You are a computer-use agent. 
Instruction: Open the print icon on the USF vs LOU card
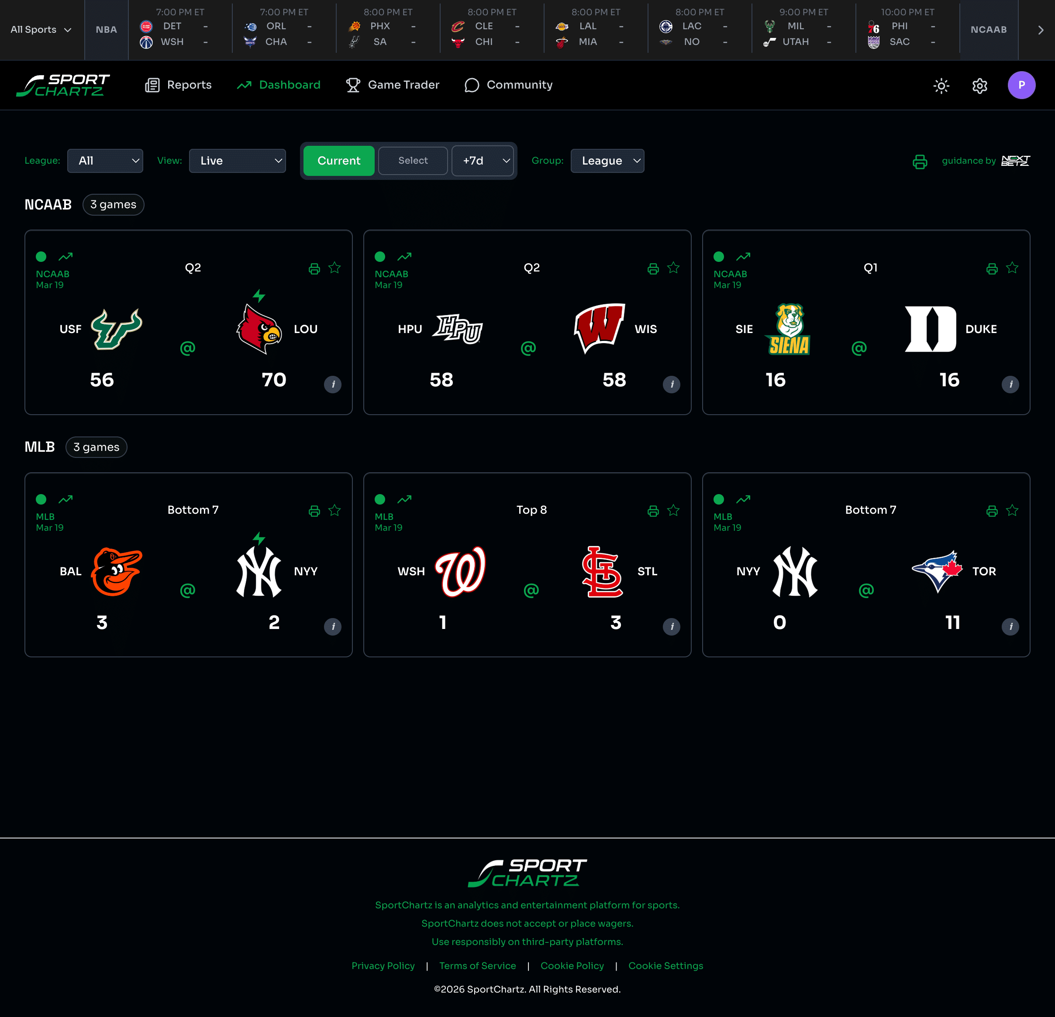tap(315, 268)
